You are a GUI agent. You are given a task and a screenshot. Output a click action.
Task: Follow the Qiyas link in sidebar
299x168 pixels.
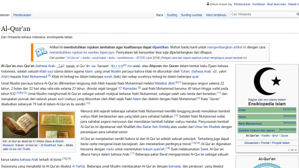pyautogui.click(x=284, y=135)
